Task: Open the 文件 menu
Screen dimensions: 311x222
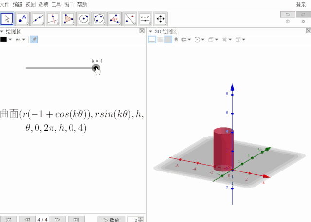Action: tap(4, 4)
